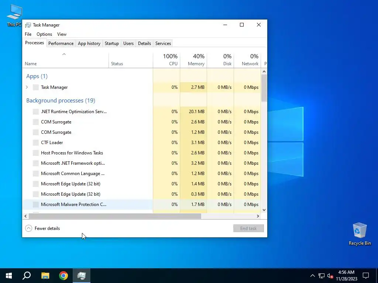This screenshot has height=283, width=378.
Task: Collapse view with Fewer details
Action: pyautogui.click(x=42, y=228)
